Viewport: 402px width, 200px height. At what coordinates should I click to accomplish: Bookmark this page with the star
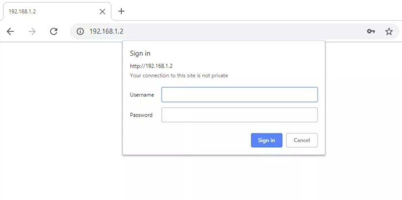coord(389,32)
